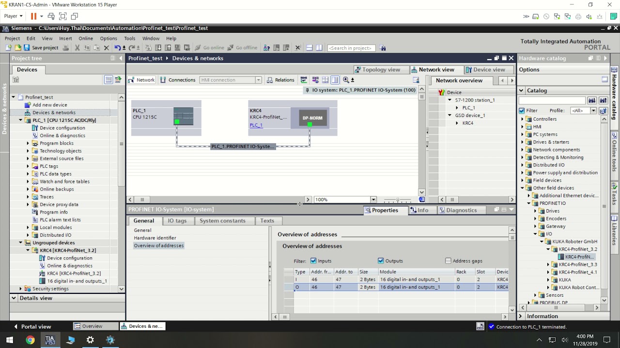Open Windows Settings gear in taskbar

pyautogui.click(x=90, y=340)
